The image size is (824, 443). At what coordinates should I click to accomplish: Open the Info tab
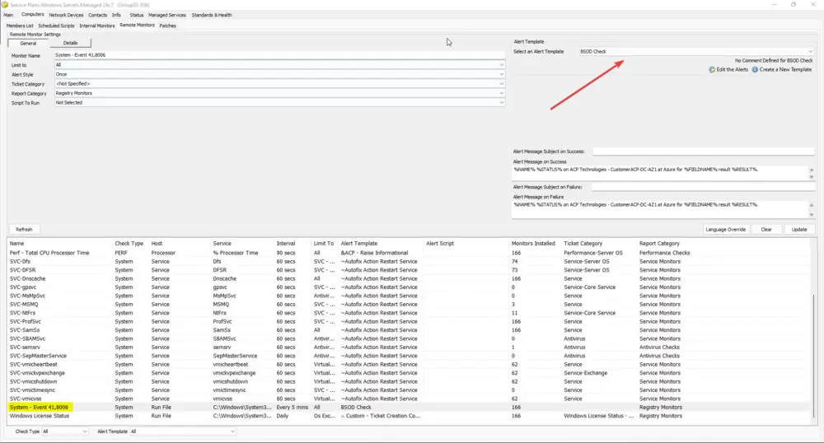tap(116, 15)
